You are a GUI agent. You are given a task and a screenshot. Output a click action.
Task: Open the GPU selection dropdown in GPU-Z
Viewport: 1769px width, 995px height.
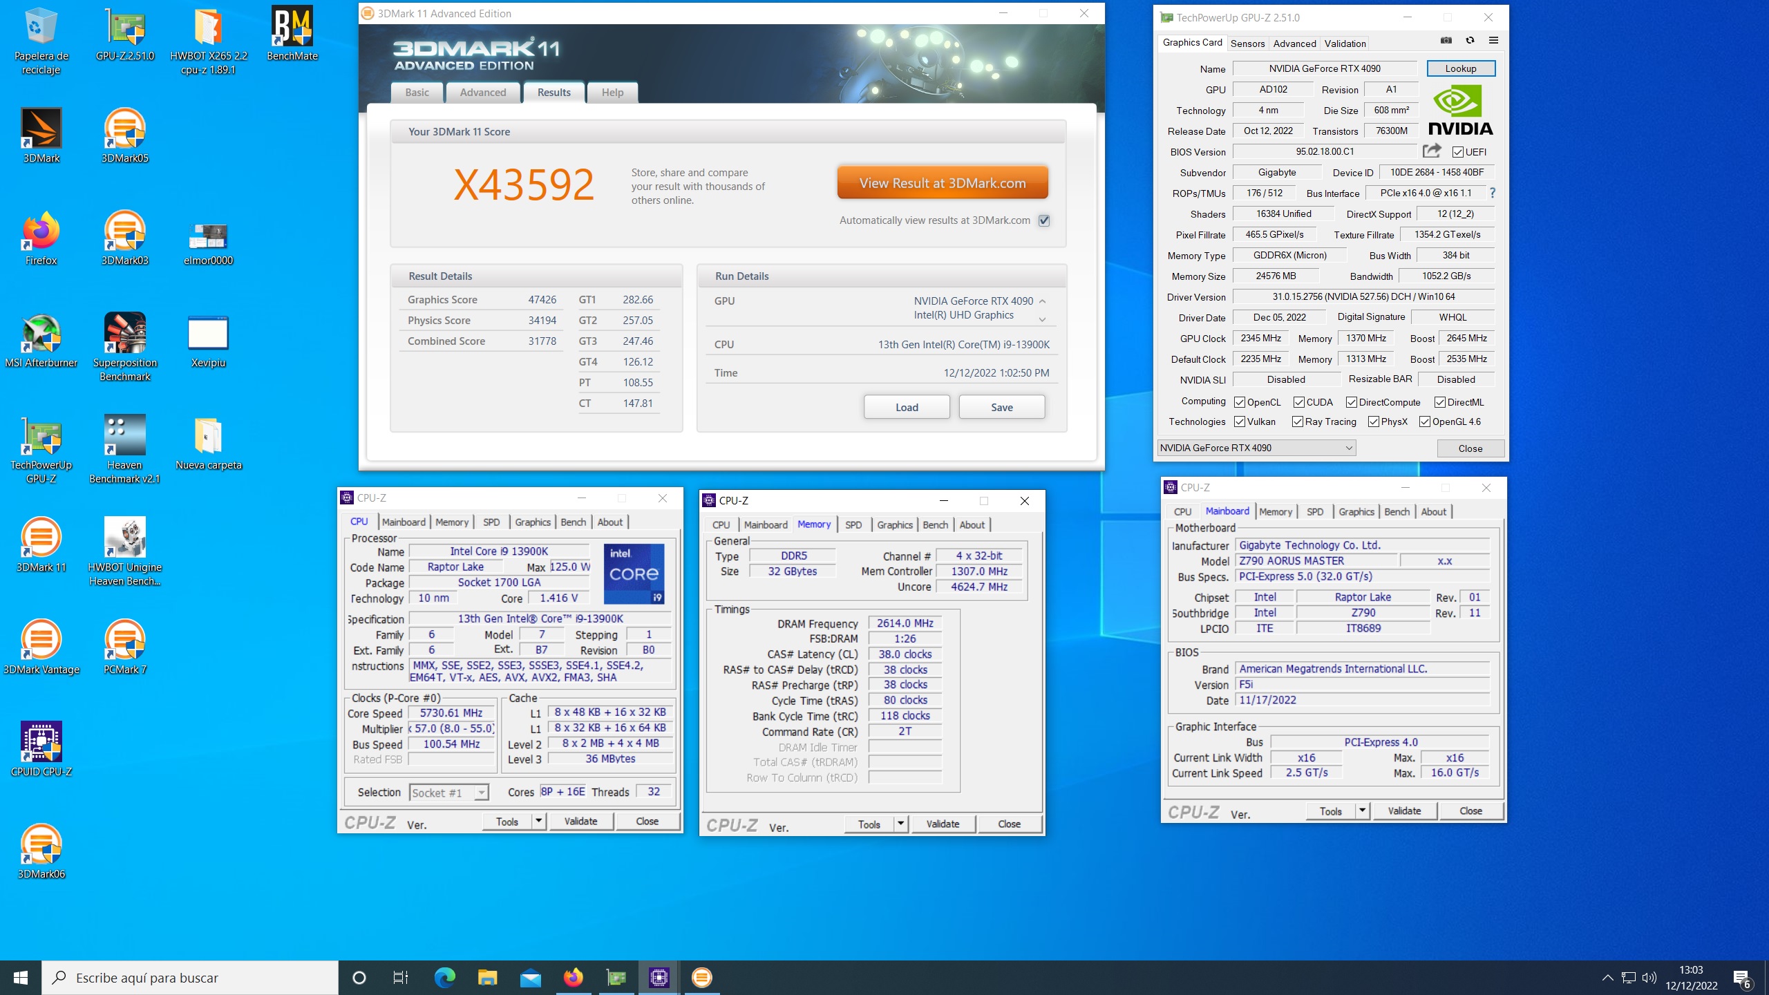click(1256, 448)
